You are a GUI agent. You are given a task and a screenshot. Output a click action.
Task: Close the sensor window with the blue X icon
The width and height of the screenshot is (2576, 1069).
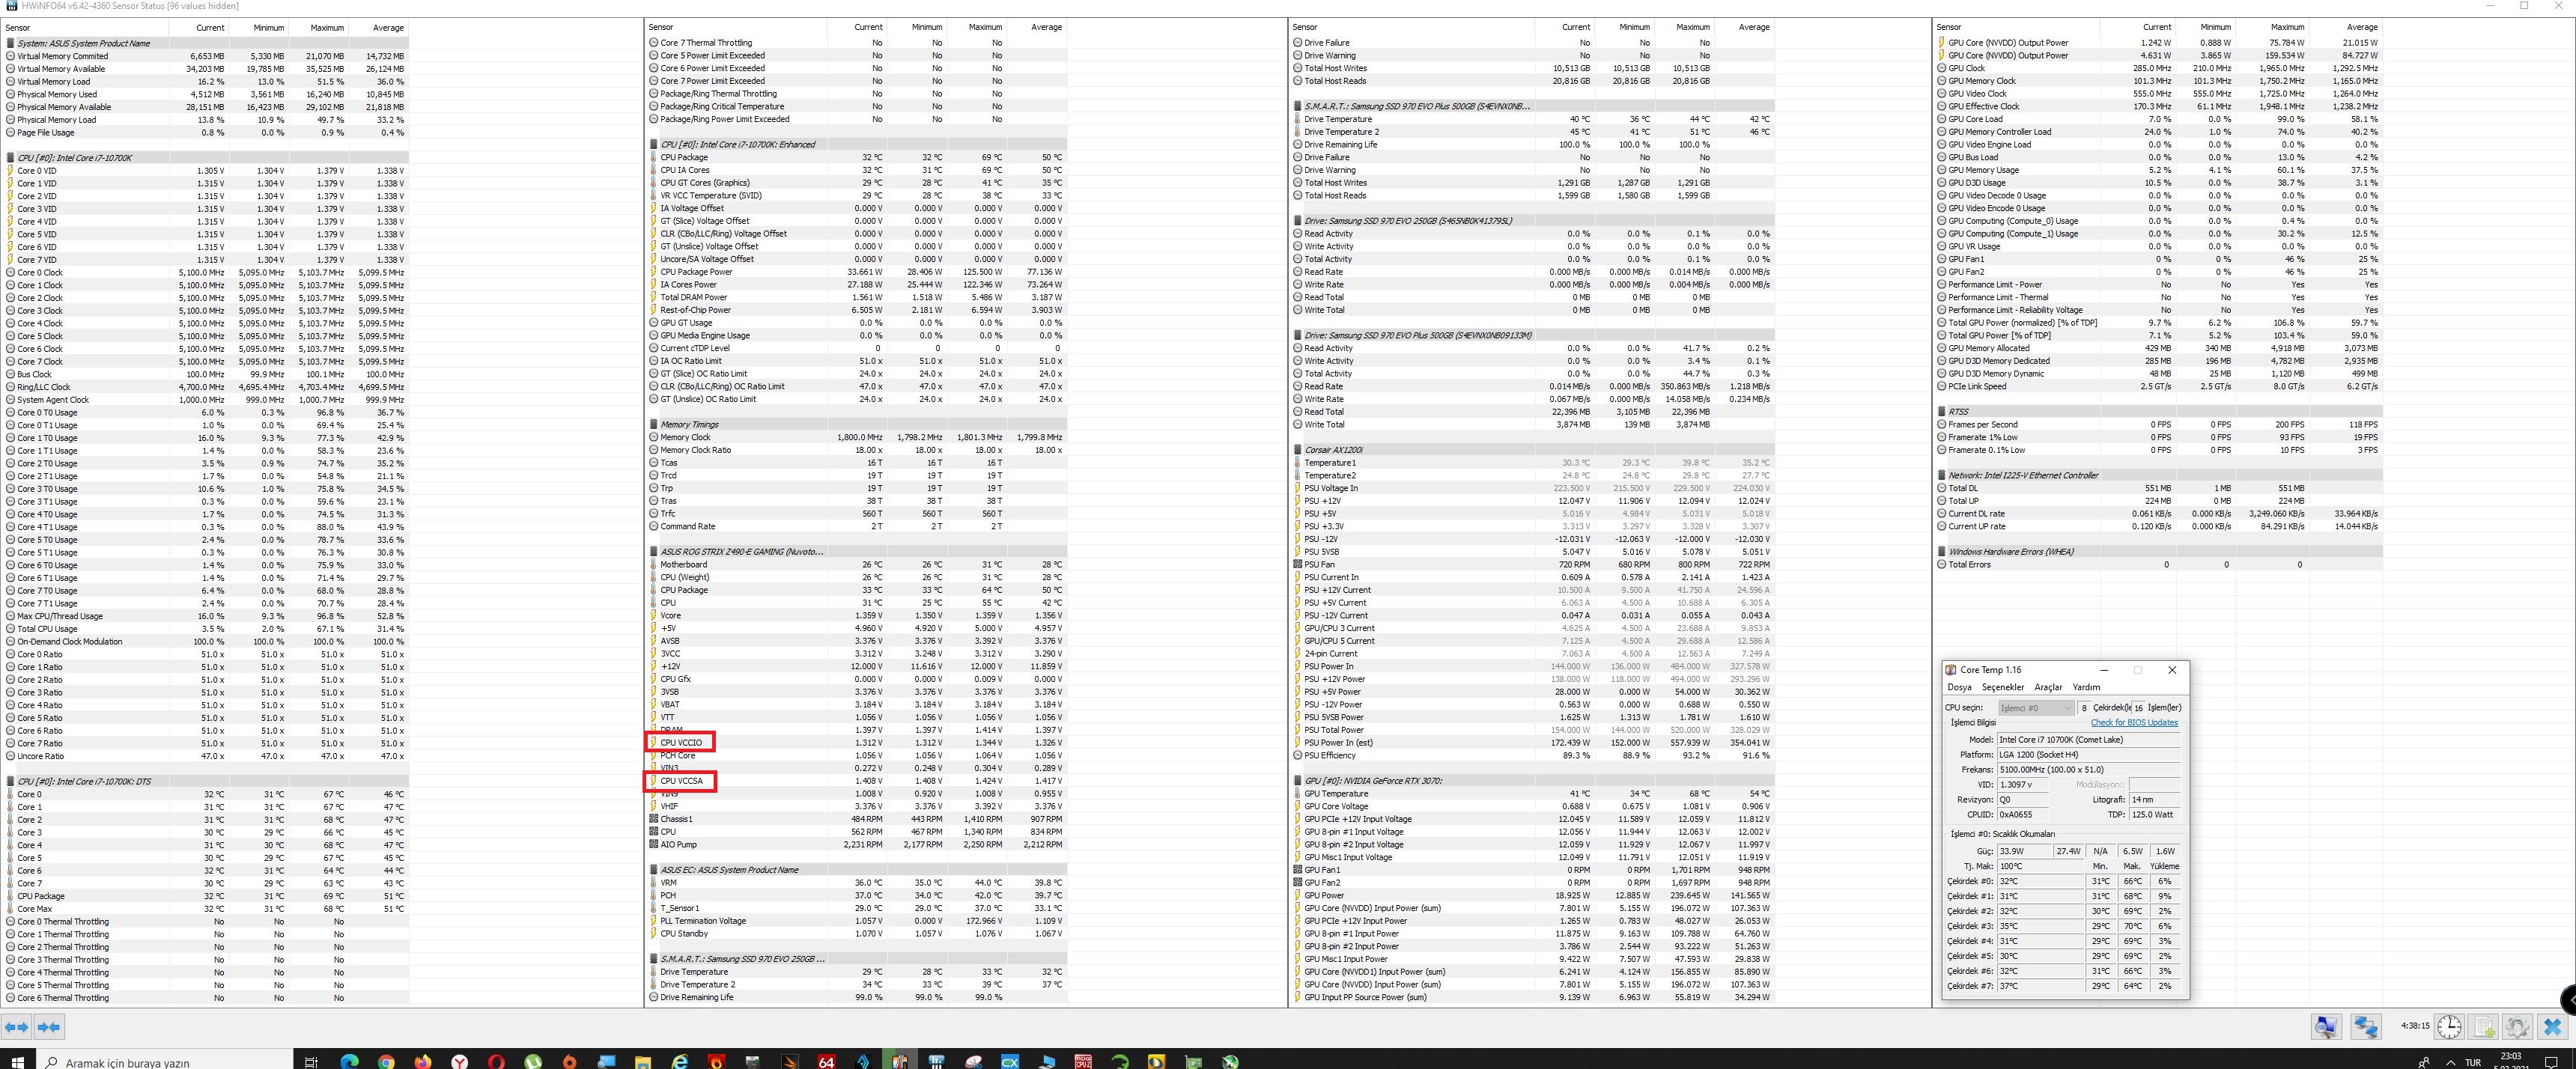2552,1026
